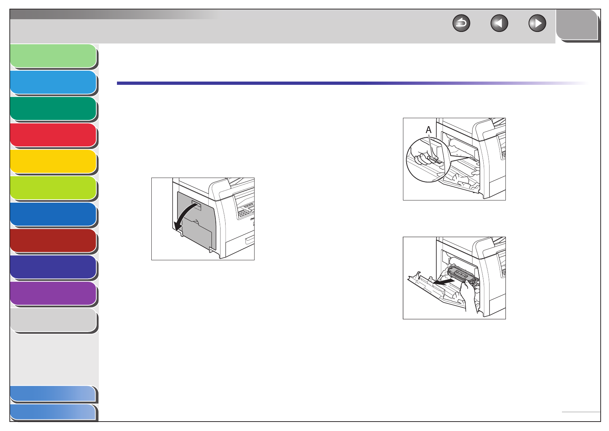This screenshot has width=609, height=431.
Task: Open the left cover illustration
Action: pos(203,219)
